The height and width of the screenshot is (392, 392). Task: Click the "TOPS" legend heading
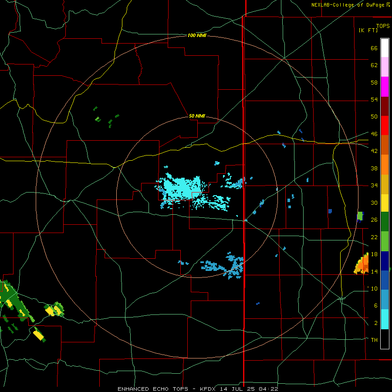383,26
